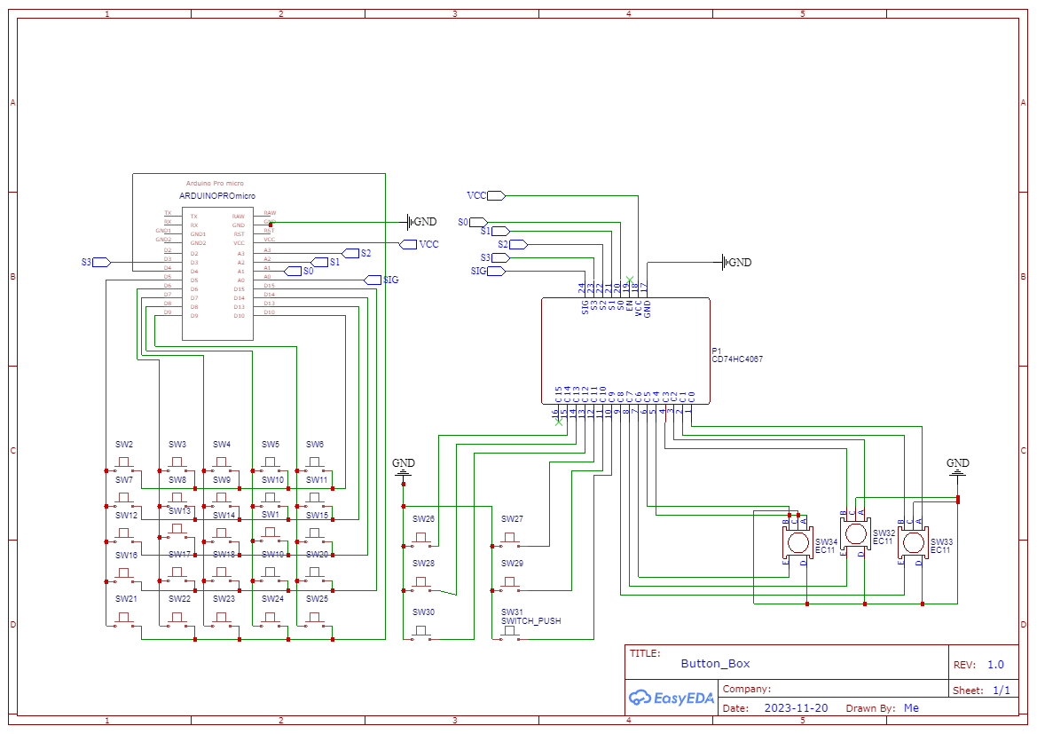Select the 'Arduino Pro micro' red caption
The image size is (1037, 734).
215,184
